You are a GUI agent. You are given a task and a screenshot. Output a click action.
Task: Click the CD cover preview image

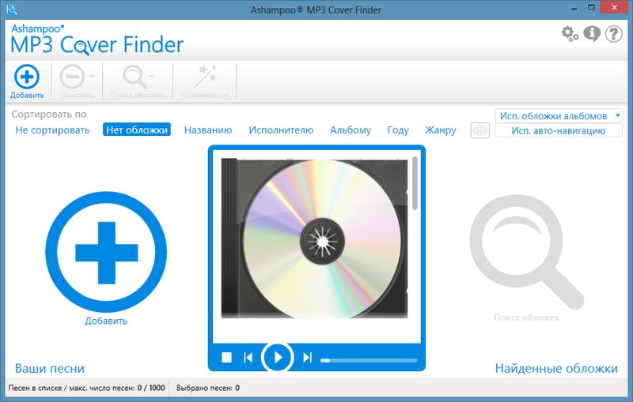(x=315, y=237)
